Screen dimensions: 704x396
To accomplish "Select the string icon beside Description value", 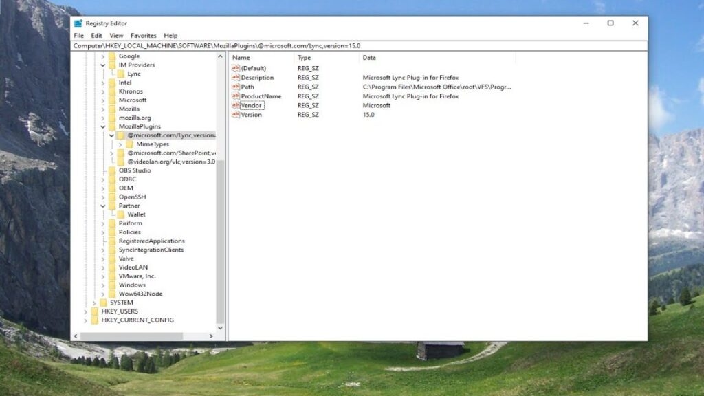I will 236,78.
